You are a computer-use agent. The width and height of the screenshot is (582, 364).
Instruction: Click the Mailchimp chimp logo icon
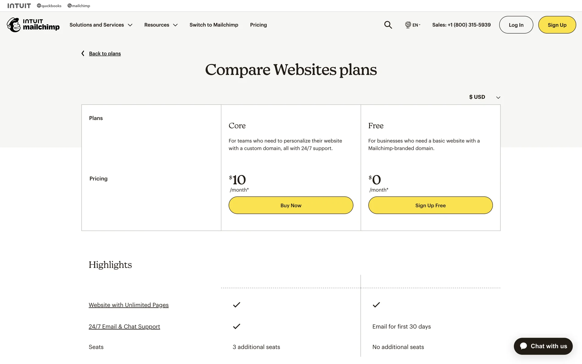14,25
